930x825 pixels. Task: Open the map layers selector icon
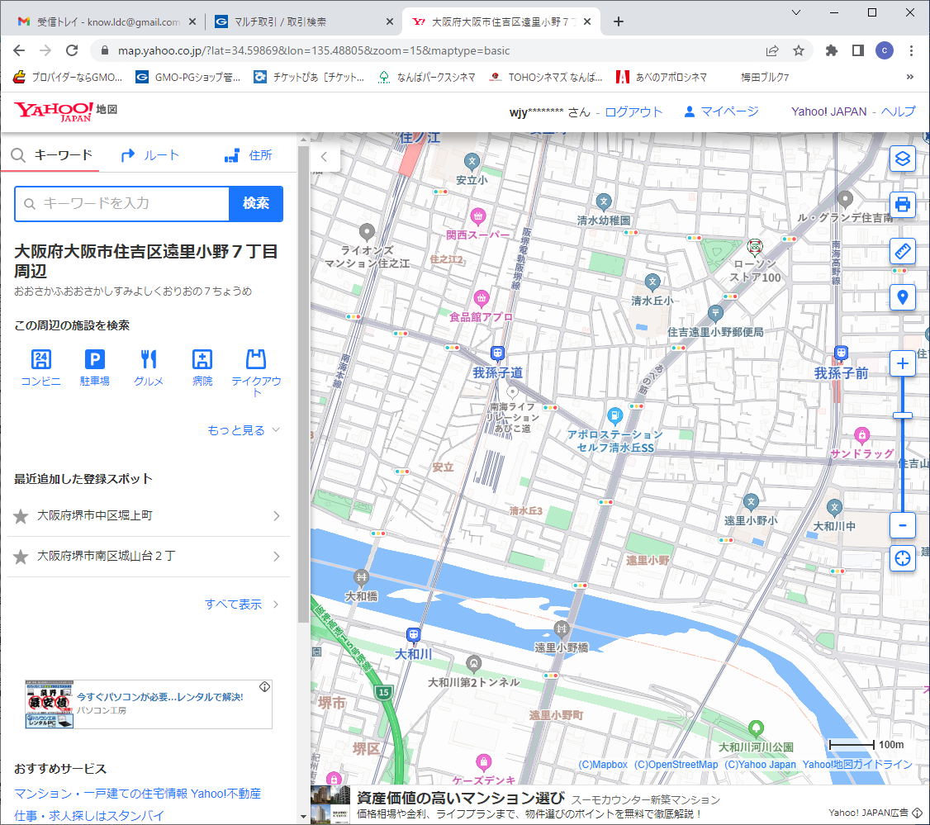click(x=903, y=158)
